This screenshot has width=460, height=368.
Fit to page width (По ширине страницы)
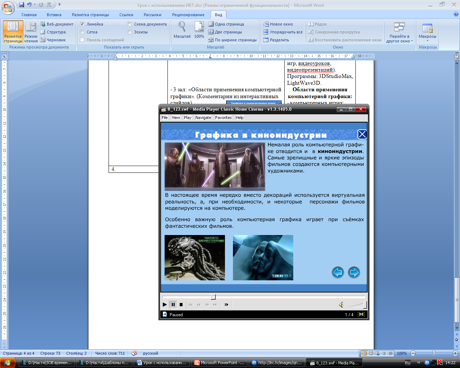[233, 40]
